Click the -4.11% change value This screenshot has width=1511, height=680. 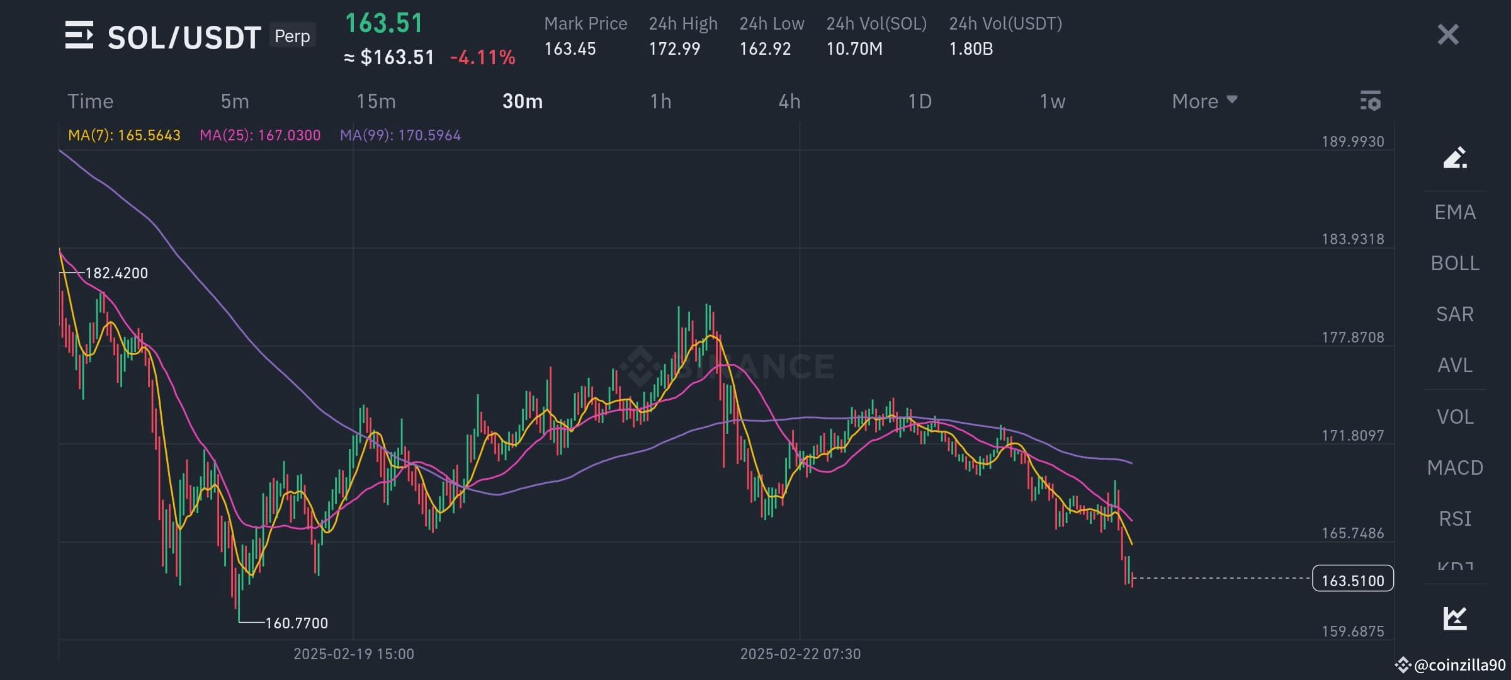(x=483, y=58)
